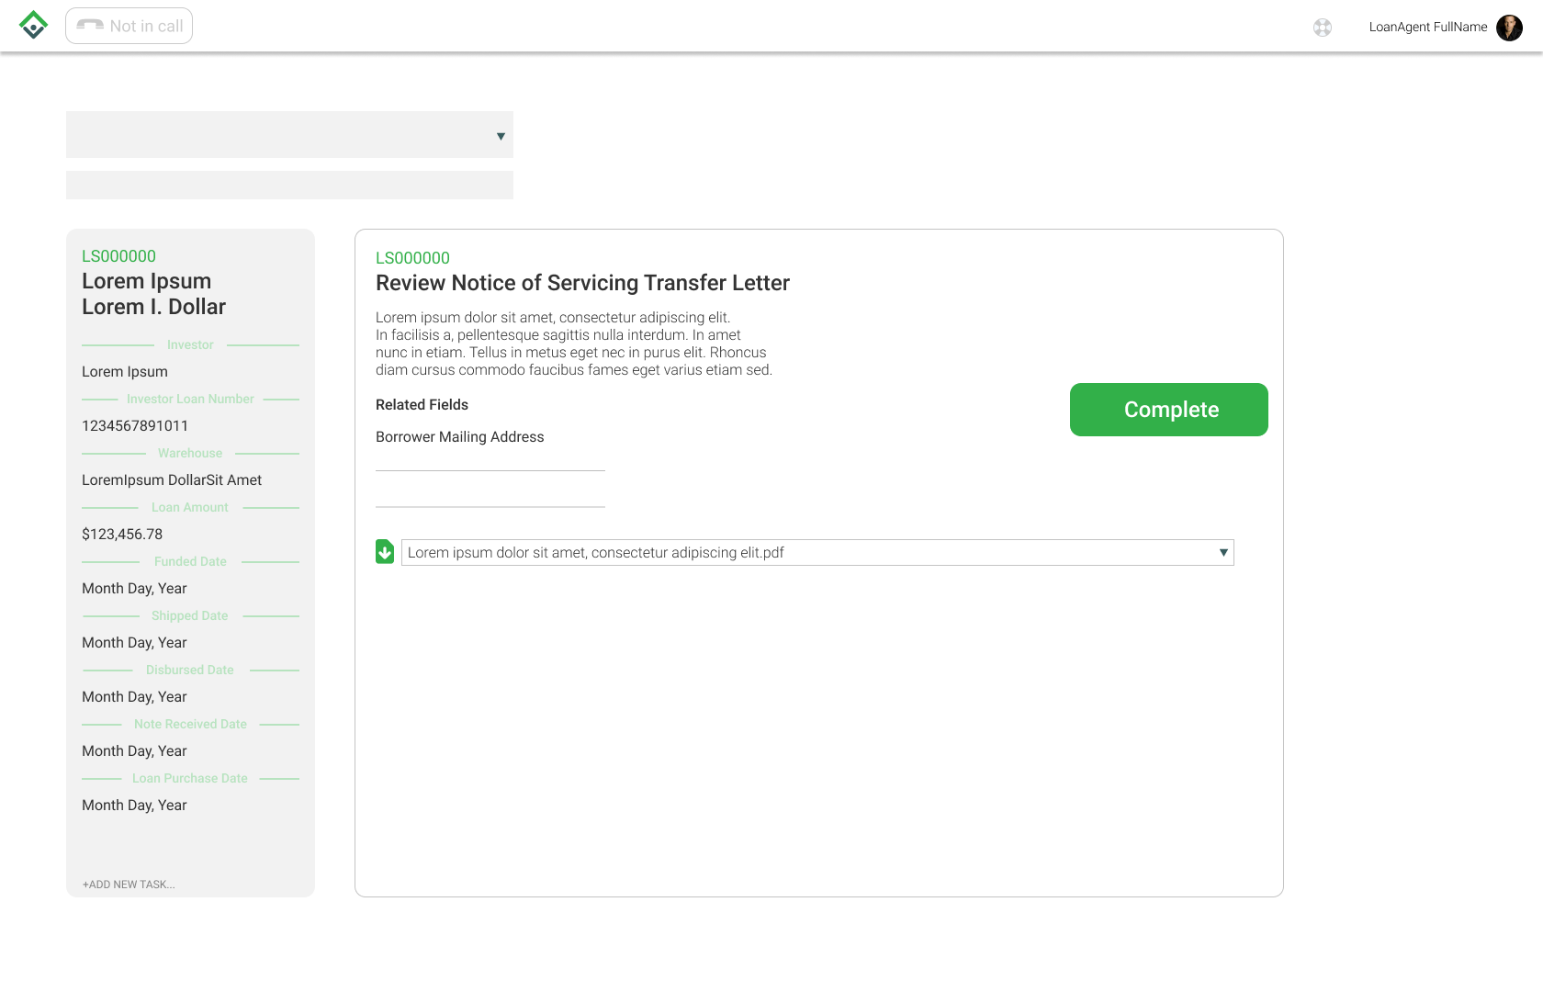The width and height of the screenshot is (1543, 992).
Task: Click LS000000 above the Review Notice title
Action: tap(412, 258)
